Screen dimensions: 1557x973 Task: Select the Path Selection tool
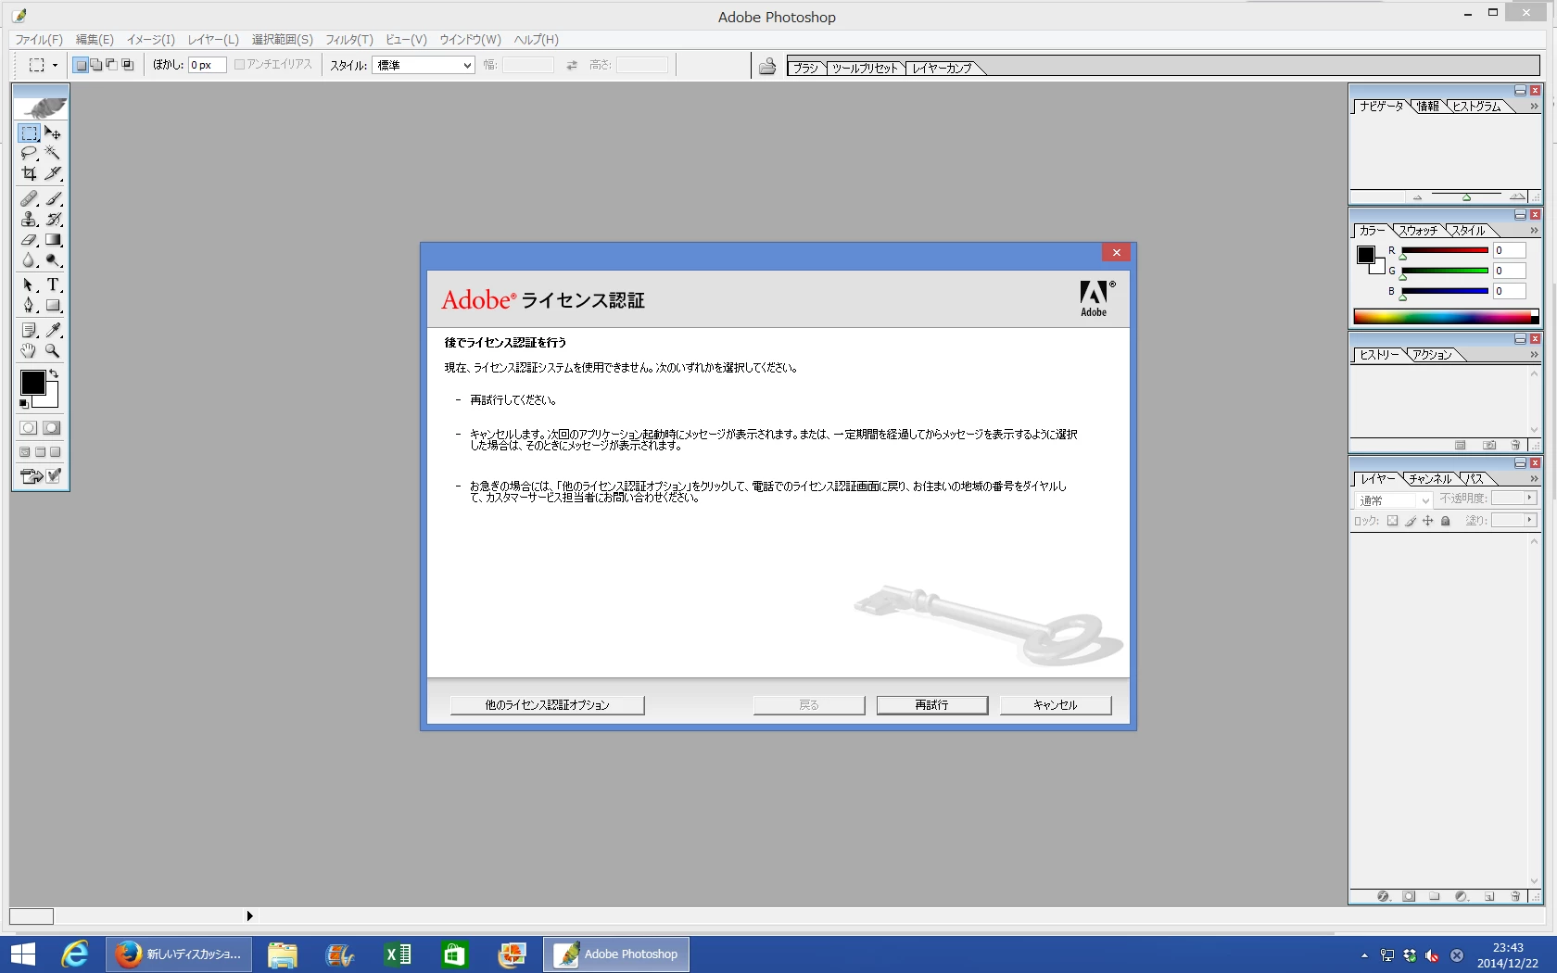tap(30, 285)
